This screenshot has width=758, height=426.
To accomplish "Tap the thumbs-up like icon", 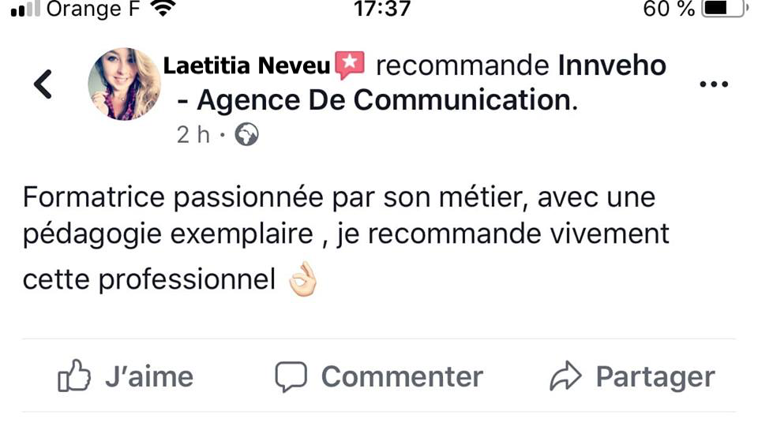I will [75, 376].
